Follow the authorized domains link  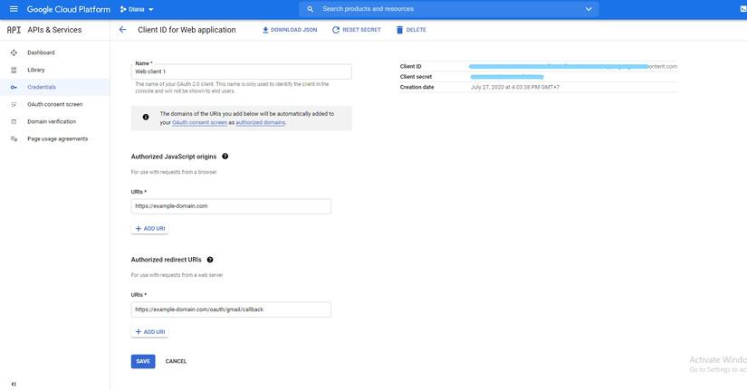pos(261,122)
